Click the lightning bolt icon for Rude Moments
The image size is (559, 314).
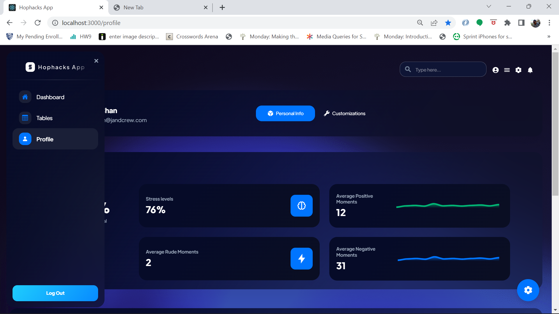pyautogui.click(x=301, y=258)
